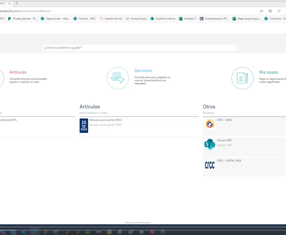Click the Otros section heading
Viewport: 286px width, 235px height.
coord(209,106)
